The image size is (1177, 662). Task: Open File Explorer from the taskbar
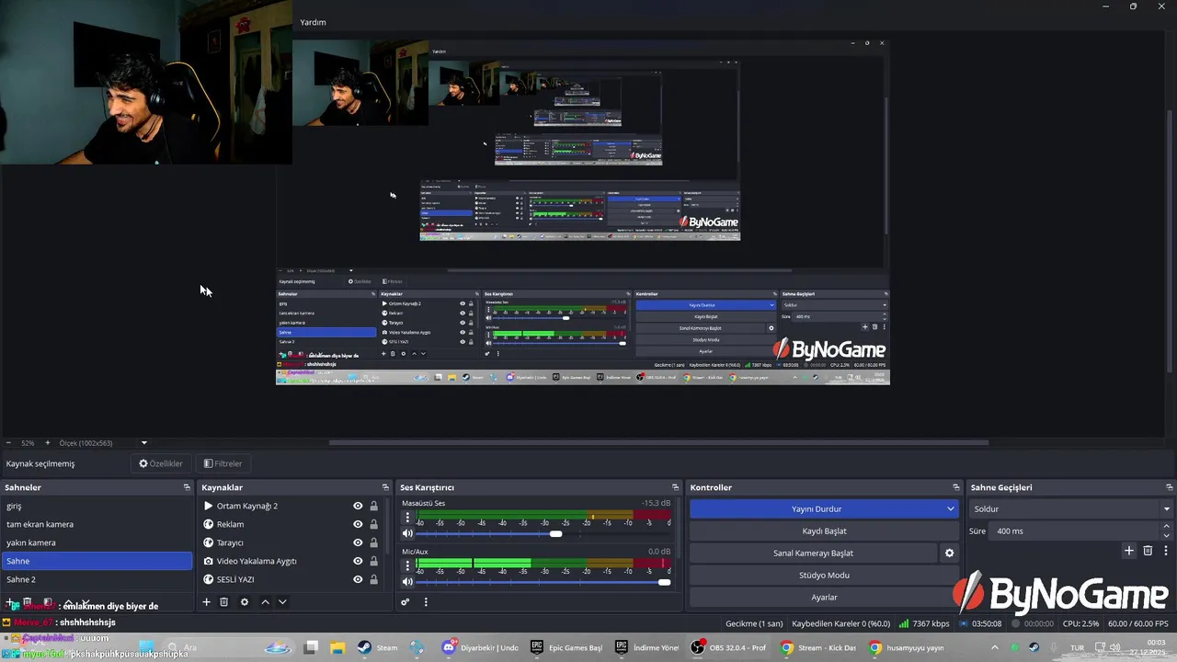coord(337,647)
